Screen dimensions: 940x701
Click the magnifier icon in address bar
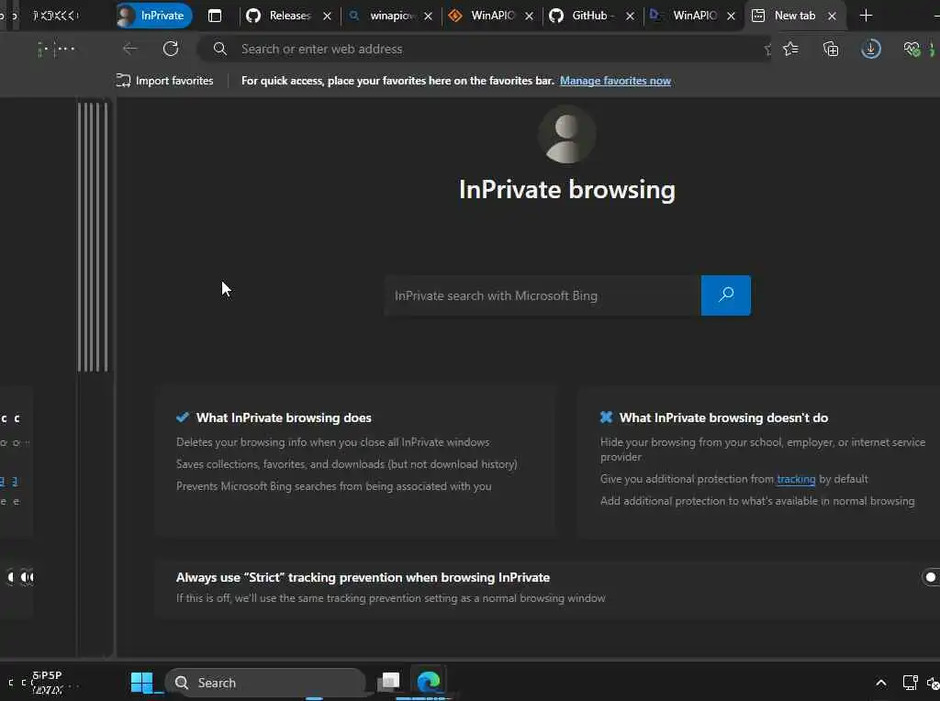pyautogui.click(x=220, y=49)
